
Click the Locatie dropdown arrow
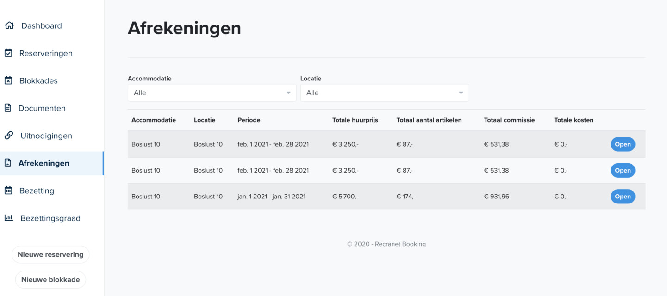coord(461,93)
